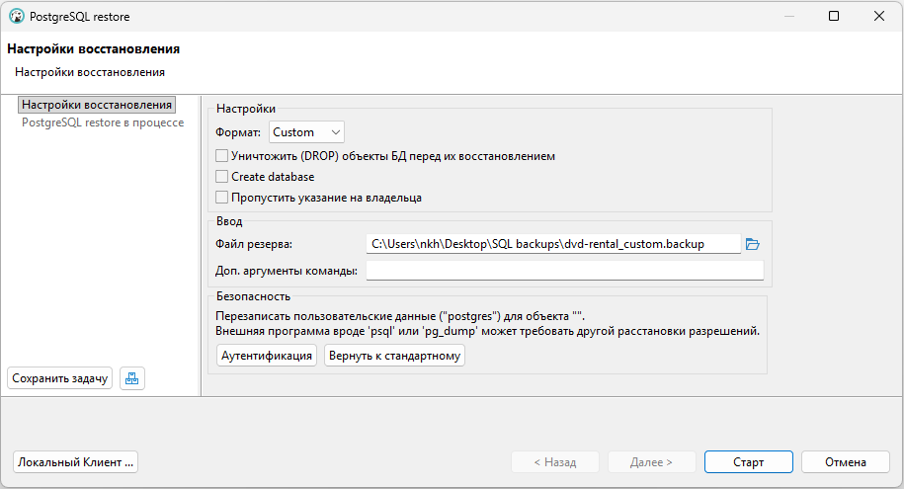904x489 pixels.
Task: Click the Ввод group heading
Action: [x=229, y=221]
